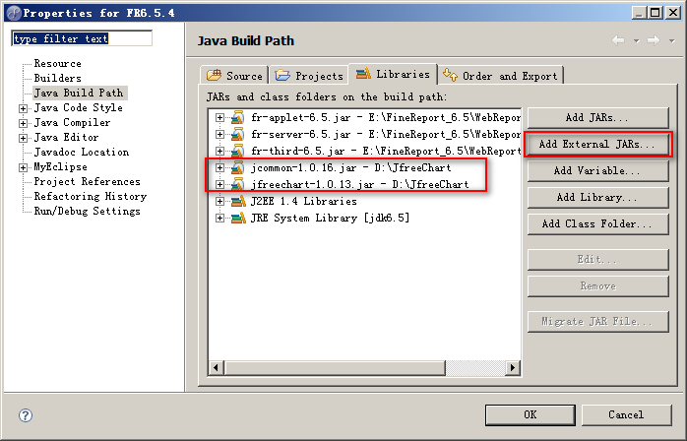Go back with the left arrow icon
Image resolution: width=687 pixels, height=441 pixels.
(x=618, y=40)
